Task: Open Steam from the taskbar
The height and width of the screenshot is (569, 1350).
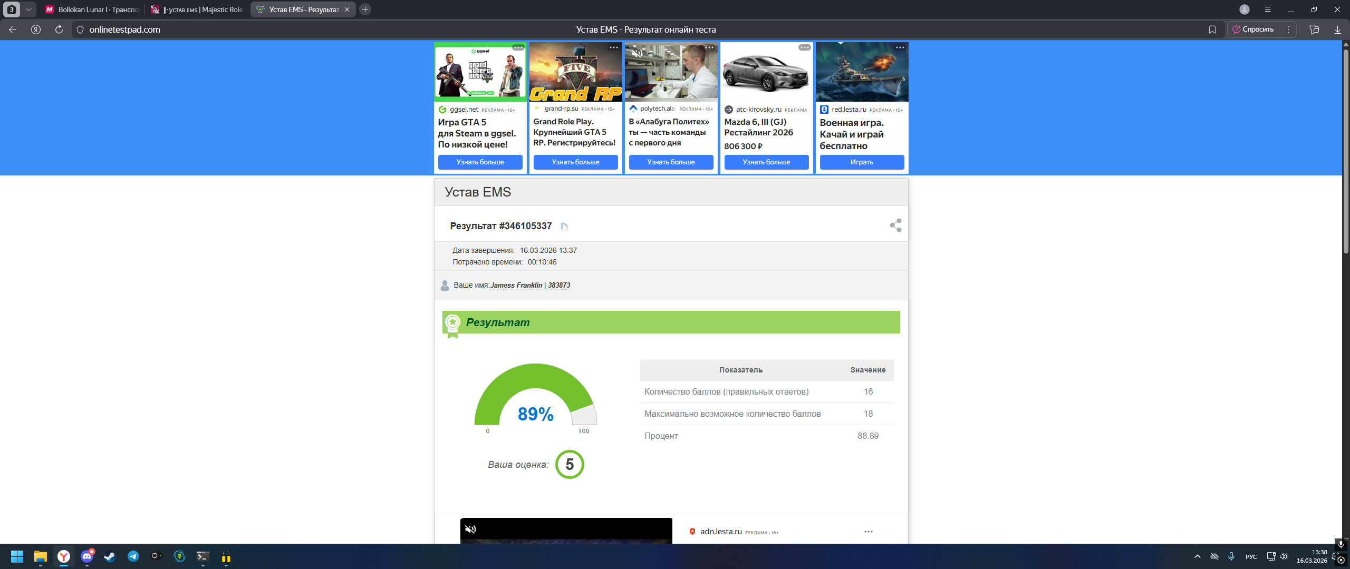Action: (110, 556)
